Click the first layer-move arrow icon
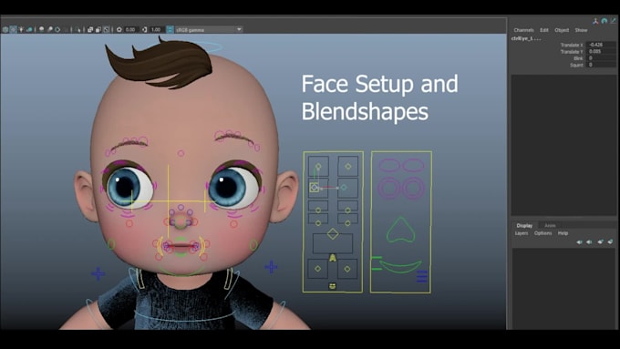The image size is (620, 349). (x=579, y=241)
